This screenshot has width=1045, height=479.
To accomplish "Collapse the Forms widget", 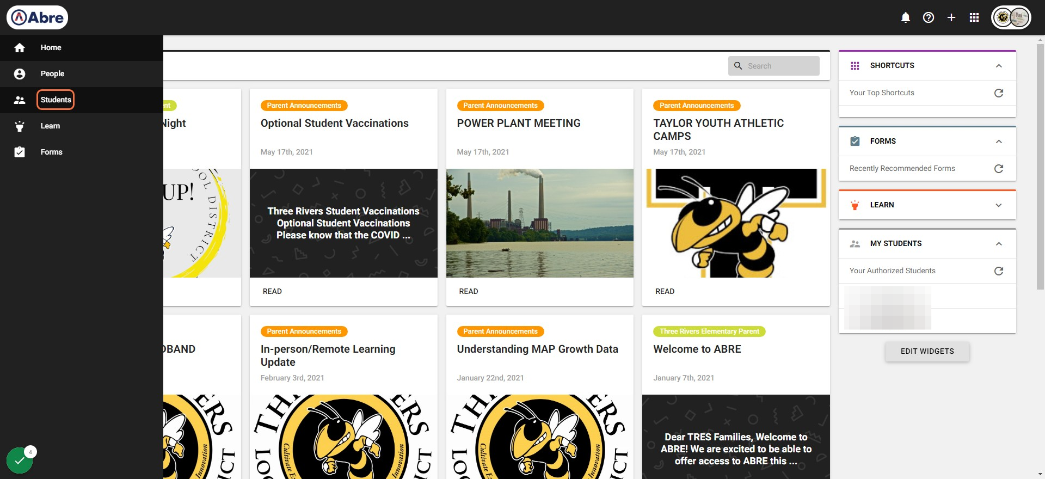I will [x=999, y=142].
